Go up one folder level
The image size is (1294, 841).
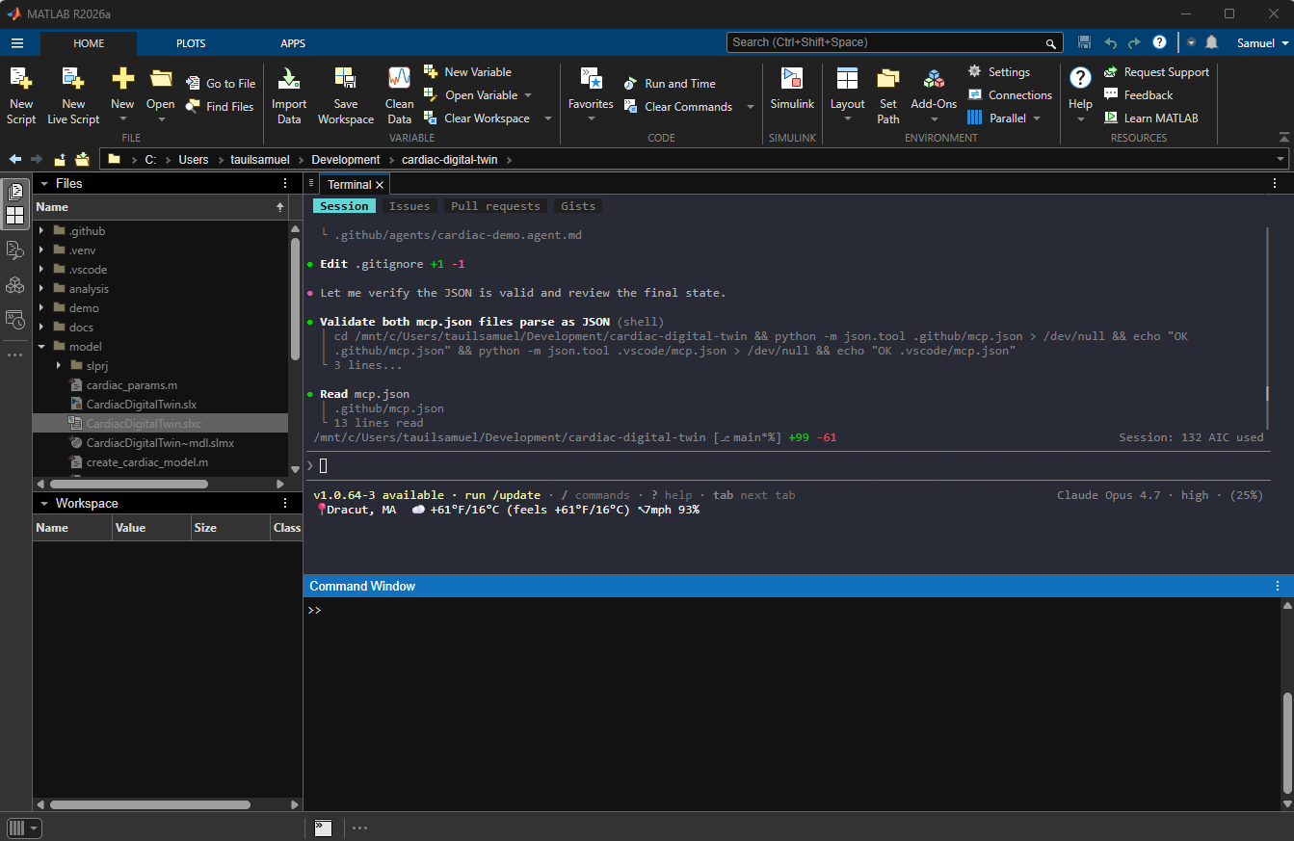(x=60, y=159)
